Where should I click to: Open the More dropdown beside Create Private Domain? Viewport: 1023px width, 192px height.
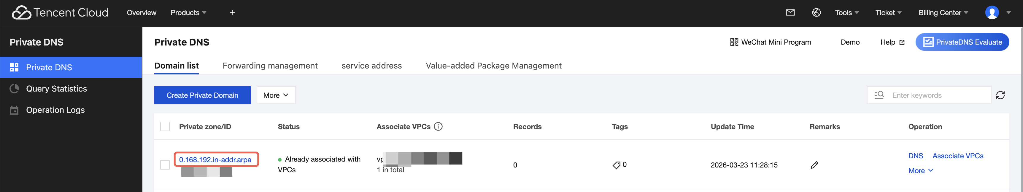[276, 95]
